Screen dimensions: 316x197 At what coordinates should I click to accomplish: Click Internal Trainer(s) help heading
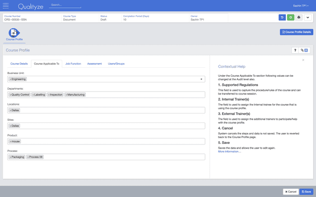pyautogui.click(x=233, y=99)
